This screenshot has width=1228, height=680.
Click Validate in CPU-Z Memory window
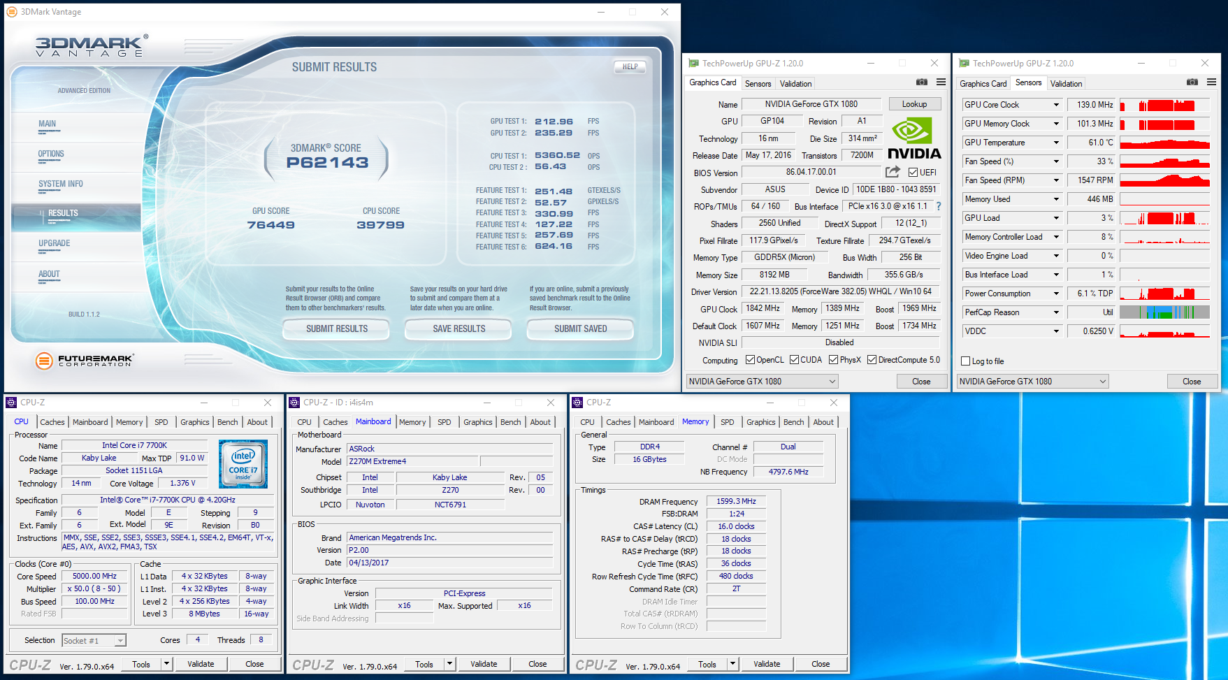point(767,664)
